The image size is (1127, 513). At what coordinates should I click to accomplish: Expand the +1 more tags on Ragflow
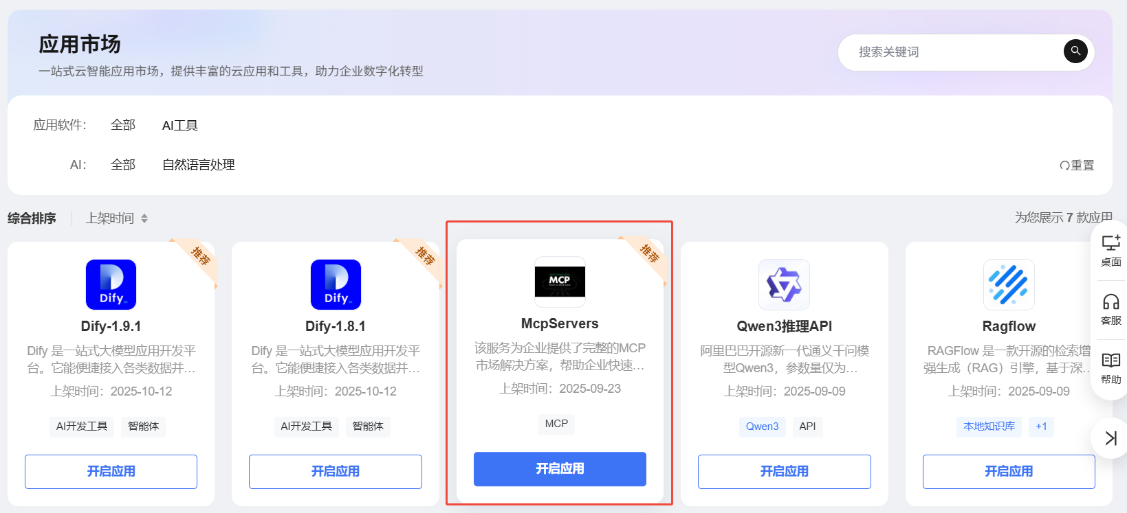pos(1041,426)
